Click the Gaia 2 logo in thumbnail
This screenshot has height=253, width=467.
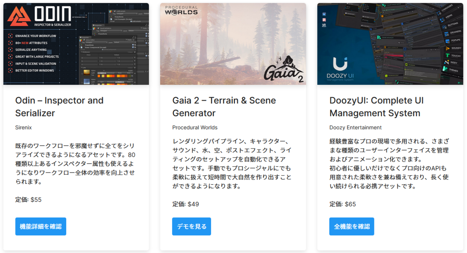click(283, 69)
